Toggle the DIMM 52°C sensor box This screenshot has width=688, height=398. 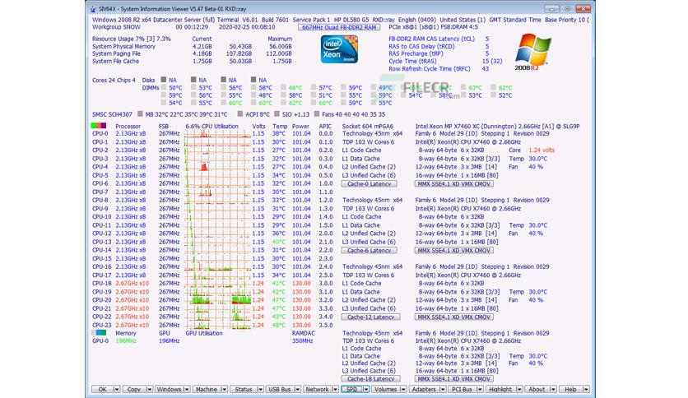click(x=494, y=95)
